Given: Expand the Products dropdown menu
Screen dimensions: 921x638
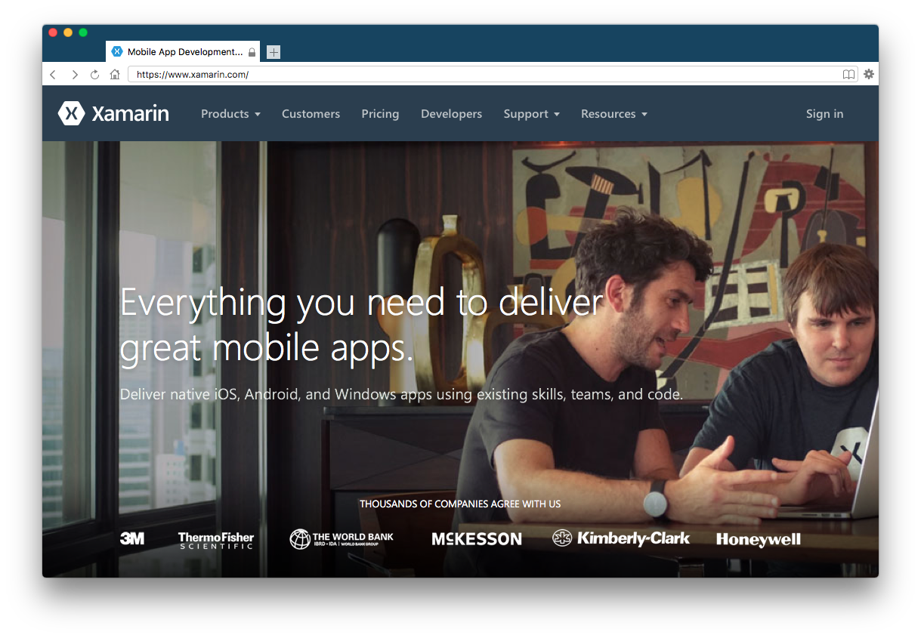Looking at the screenshot, I should tap(230, 114).
